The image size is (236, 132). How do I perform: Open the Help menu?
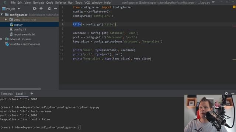pyautogui.click(x=107, y=3)
